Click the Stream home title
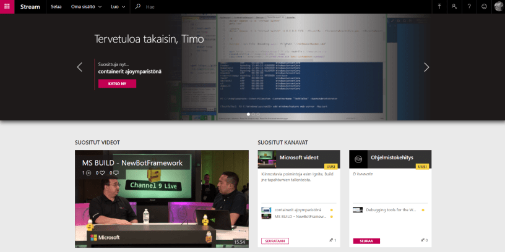 [30, 7]
